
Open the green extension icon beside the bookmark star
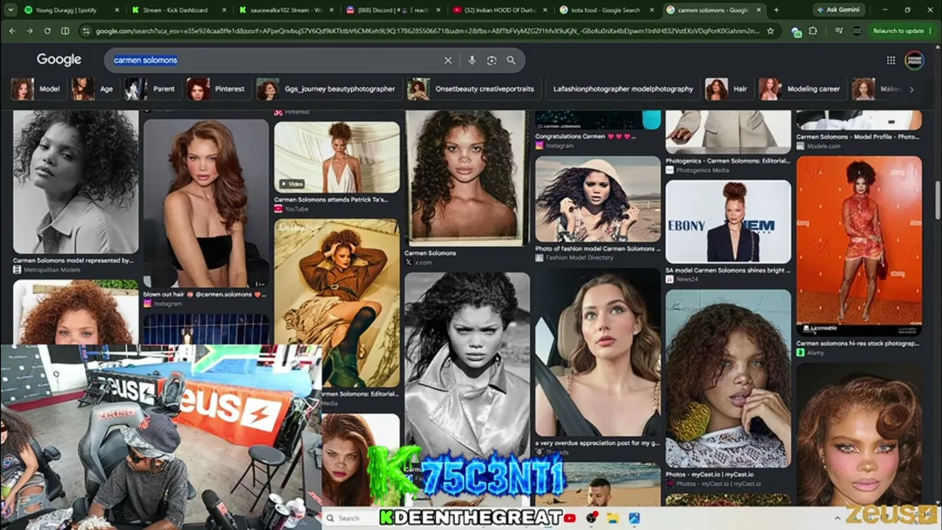coord(796,32)
